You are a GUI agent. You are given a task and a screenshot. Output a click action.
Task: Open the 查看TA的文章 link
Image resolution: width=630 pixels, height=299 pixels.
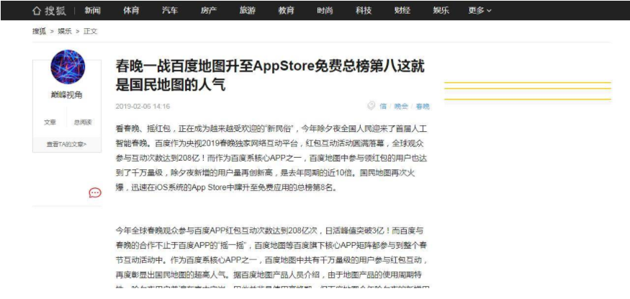[x=67, y=144]
